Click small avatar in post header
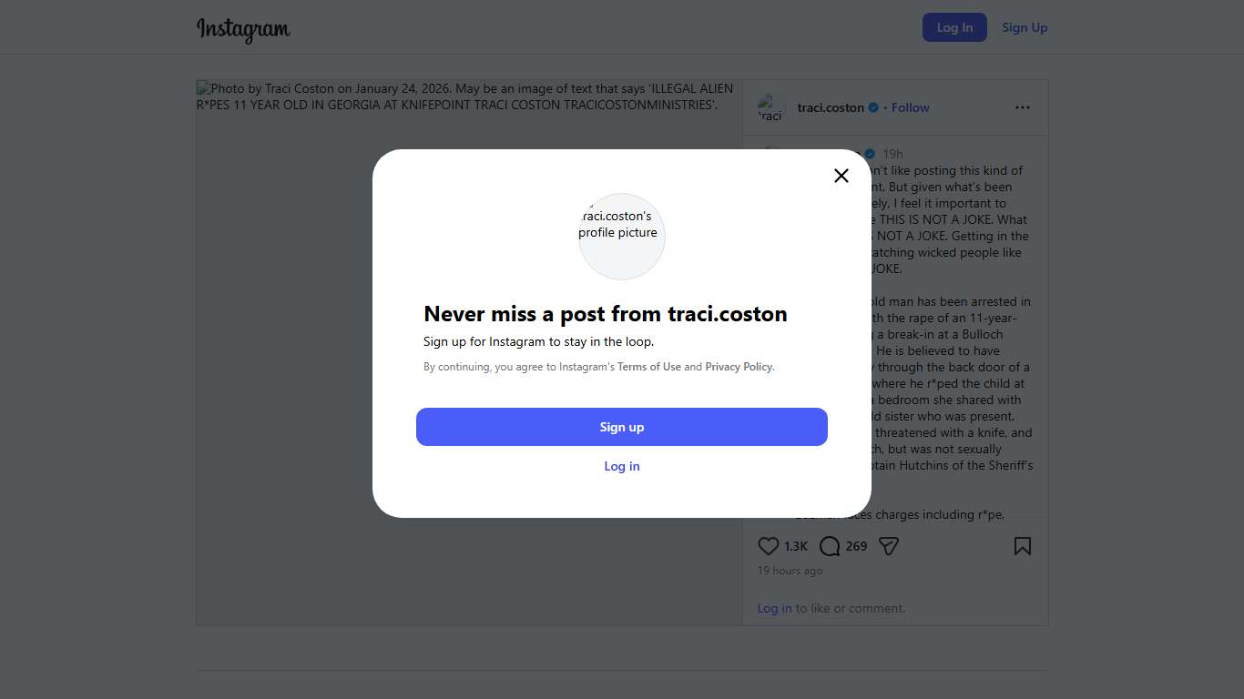 [771, 107]
